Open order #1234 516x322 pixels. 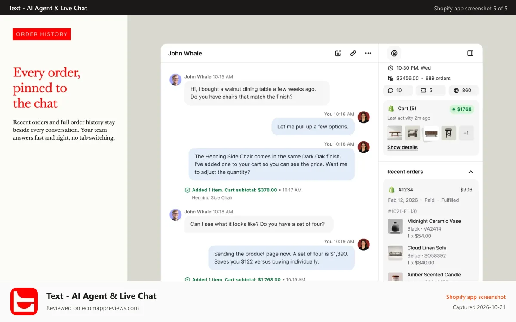coord(405,190)
